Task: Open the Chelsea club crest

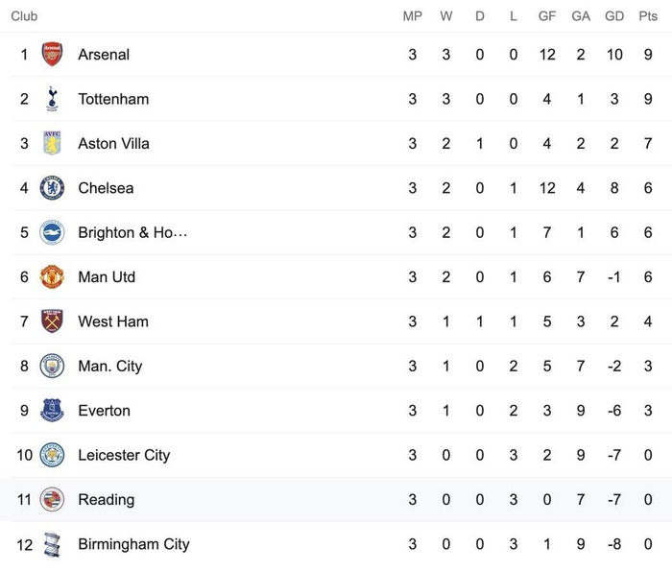Action: tap(52, 188)
